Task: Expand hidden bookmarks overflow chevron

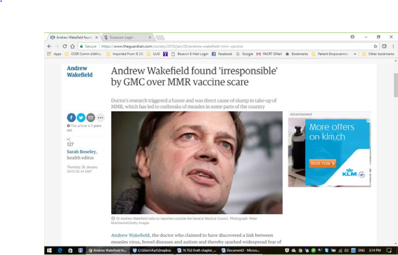Action: tap(355, 54)
